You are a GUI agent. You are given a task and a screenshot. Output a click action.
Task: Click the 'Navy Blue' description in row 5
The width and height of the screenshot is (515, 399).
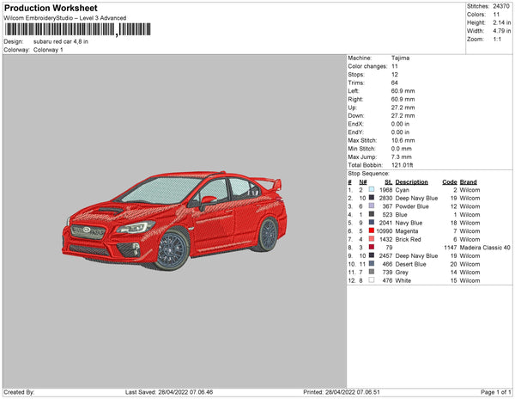point(409,223)
